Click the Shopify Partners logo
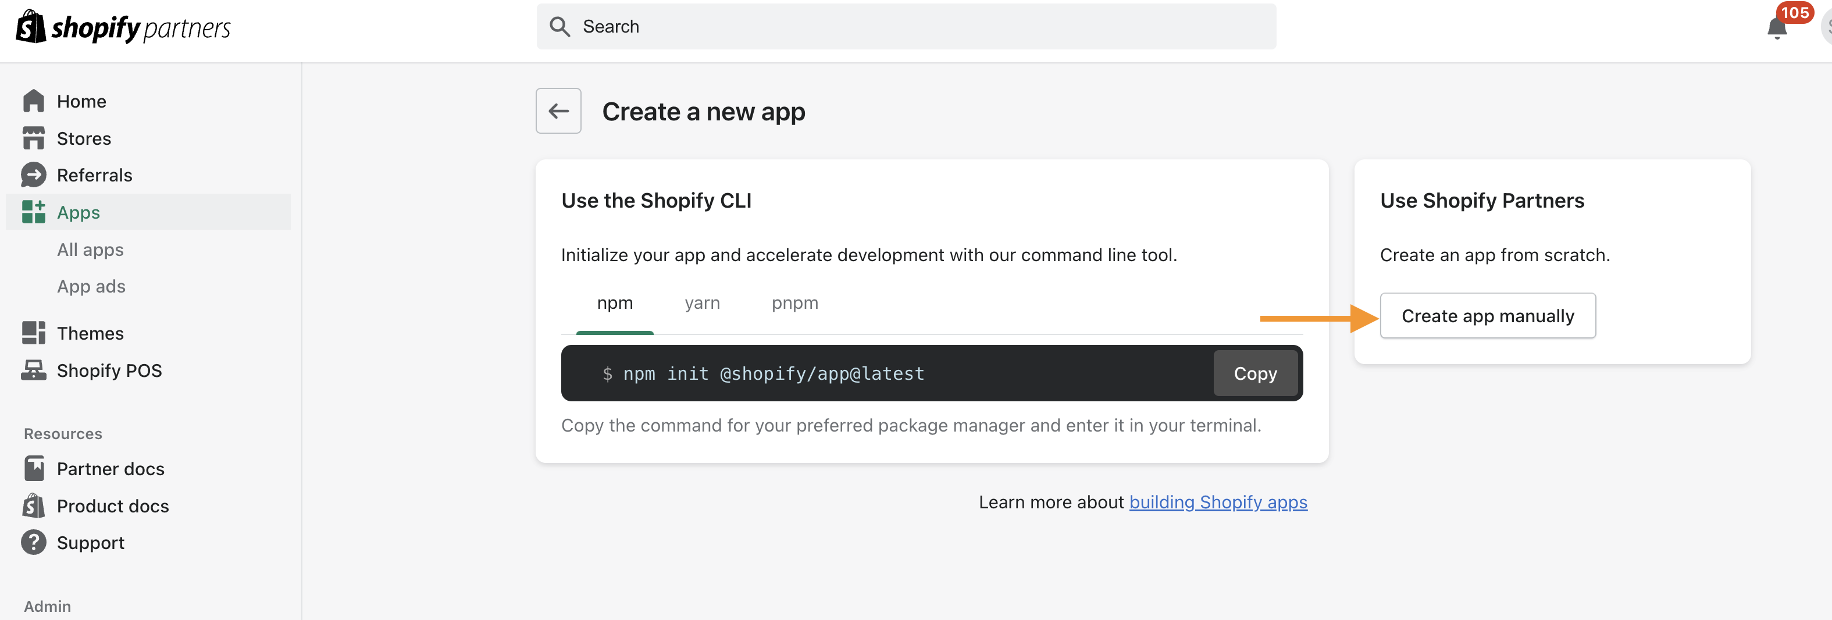This screenshot has height=620, width=1832. [x=123, y=27]
